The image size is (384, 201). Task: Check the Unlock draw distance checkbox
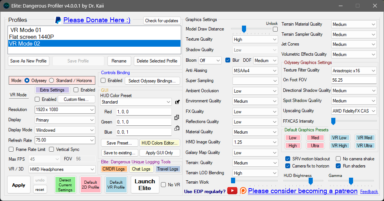tap(275, 29)
